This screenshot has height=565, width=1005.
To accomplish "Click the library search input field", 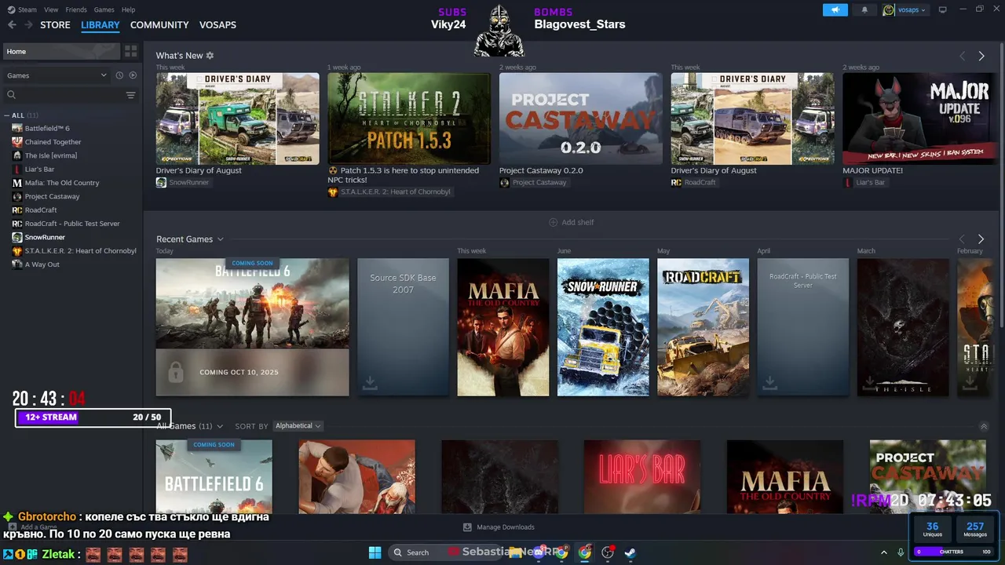I will tap(69, 95).
